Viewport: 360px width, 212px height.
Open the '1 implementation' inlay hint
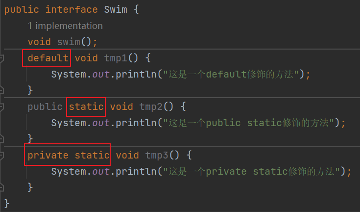[65, 26]
